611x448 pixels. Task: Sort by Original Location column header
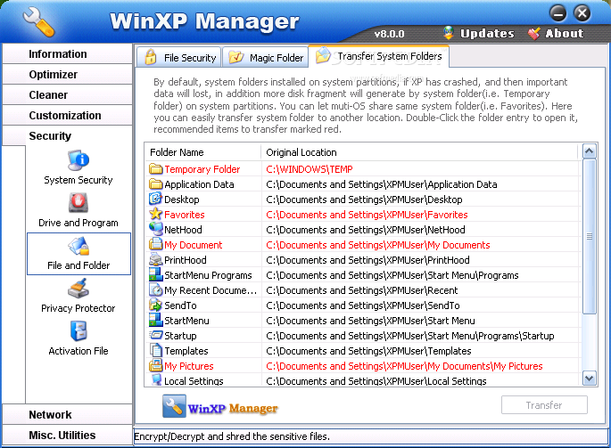tap(419, 152)
